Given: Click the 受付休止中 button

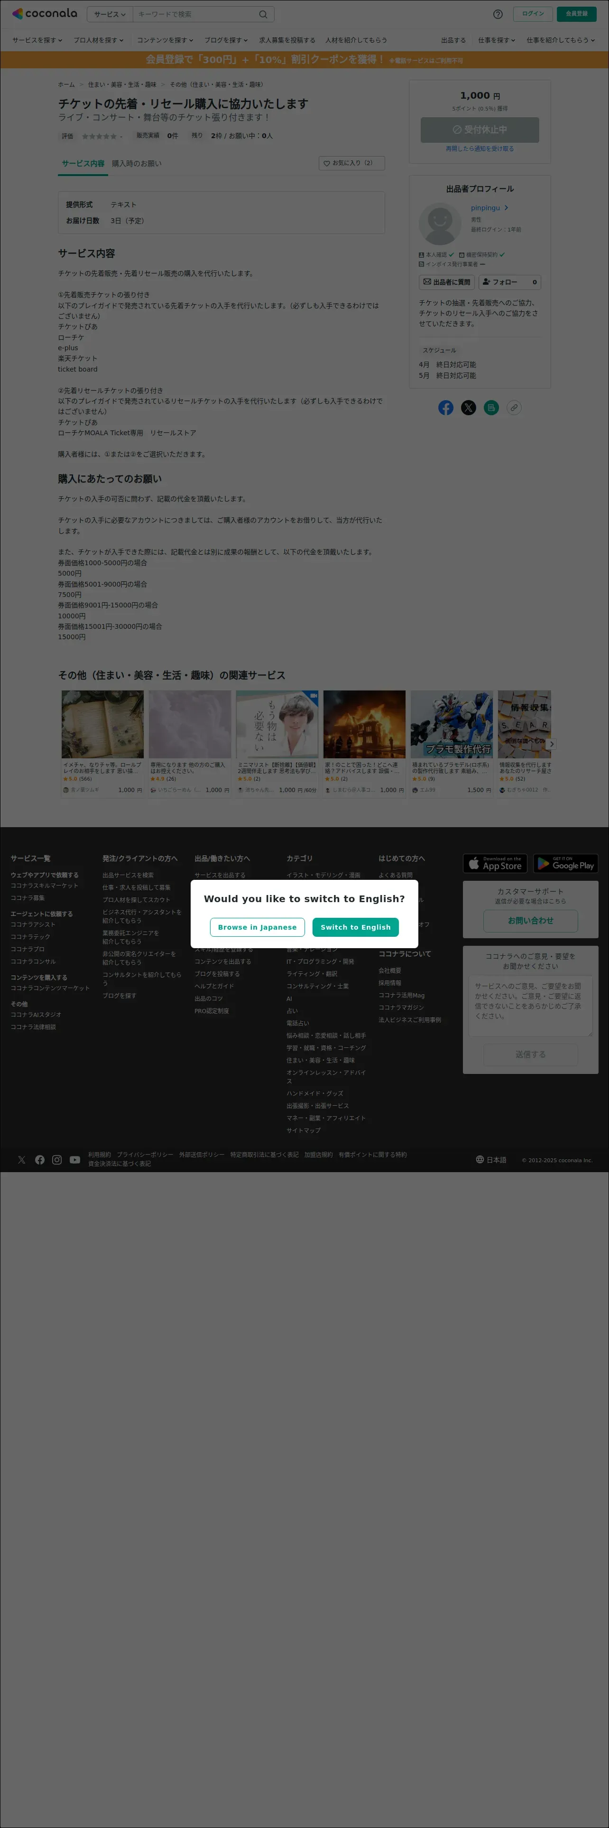Looking at the screenshot, I should pos(480,130).
